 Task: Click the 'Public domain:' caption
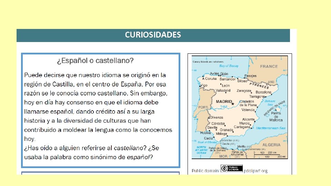coord(205,171)
